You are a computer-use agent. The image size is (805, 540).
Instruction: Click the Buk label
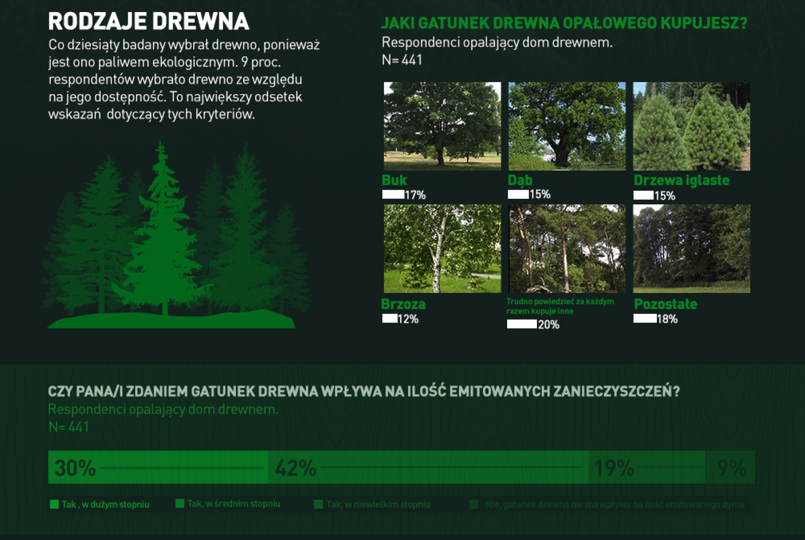394,180
